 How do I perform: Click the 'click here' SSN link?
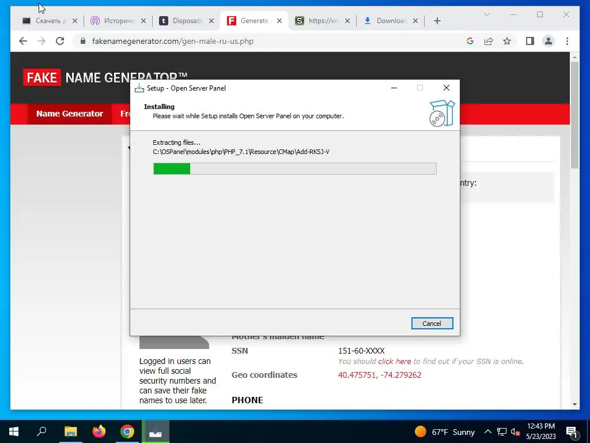coord(394,361)
